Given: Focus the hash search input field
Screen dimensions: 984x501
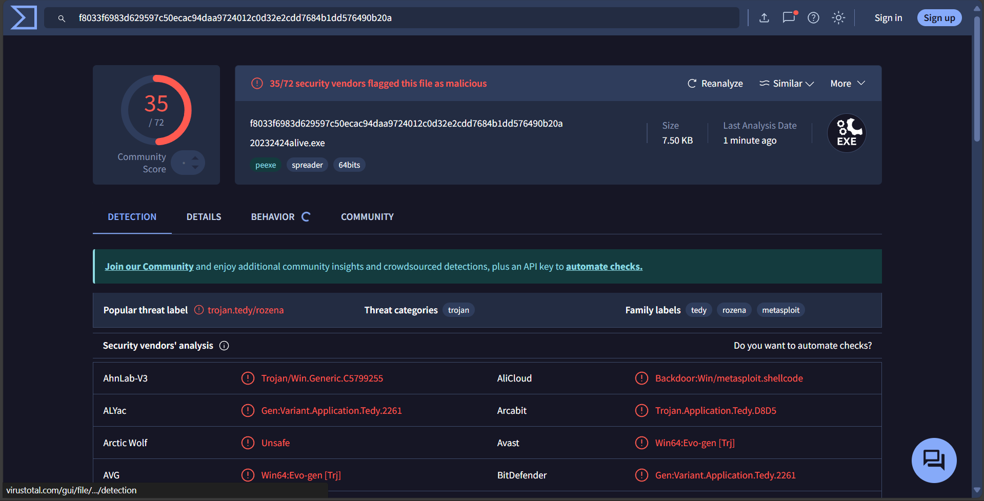Looking at the screenshot, I should (392, 18).
